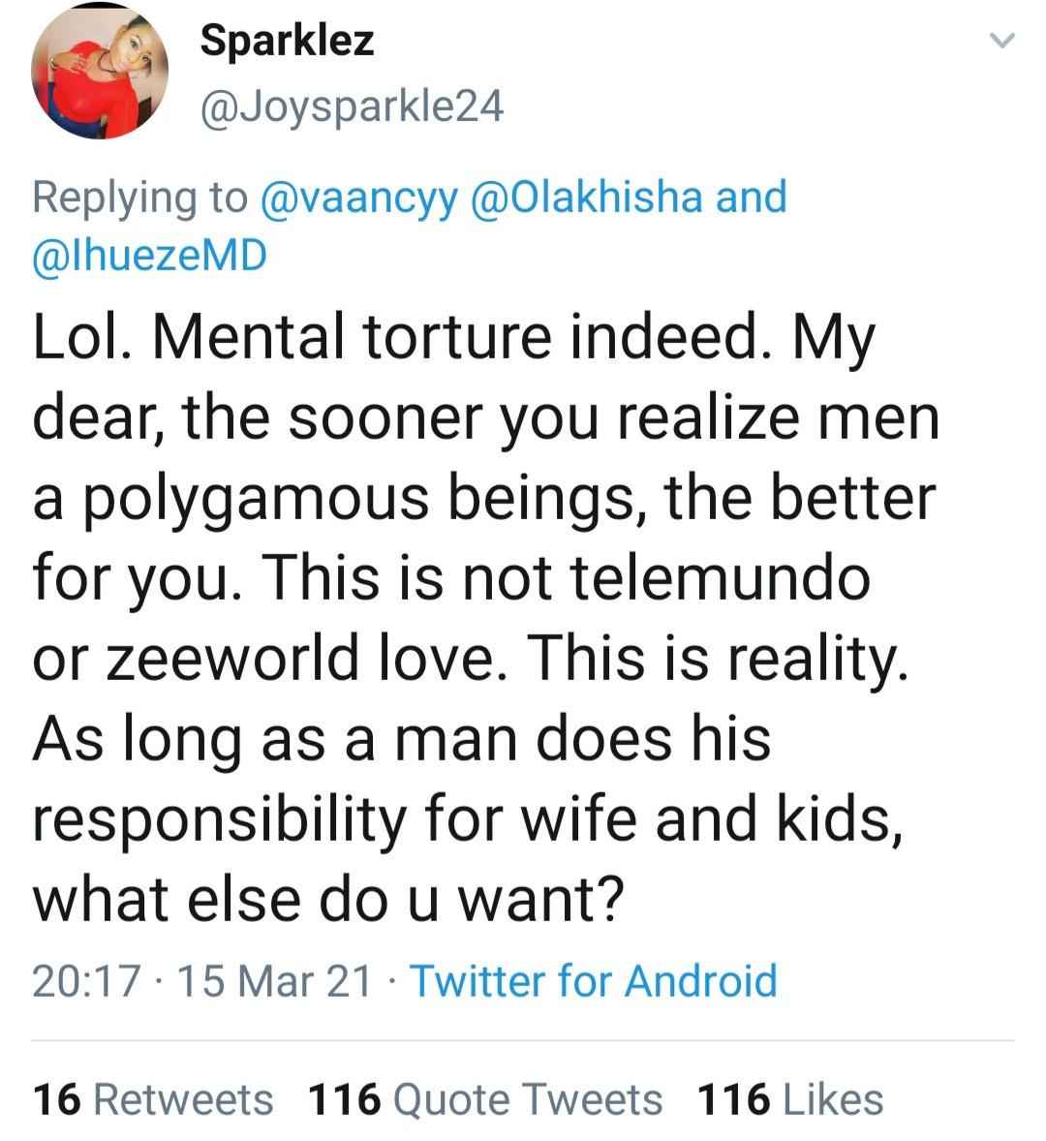
Task: View the 116 Quote Tweets list
Action: [x=485, y=1098]
